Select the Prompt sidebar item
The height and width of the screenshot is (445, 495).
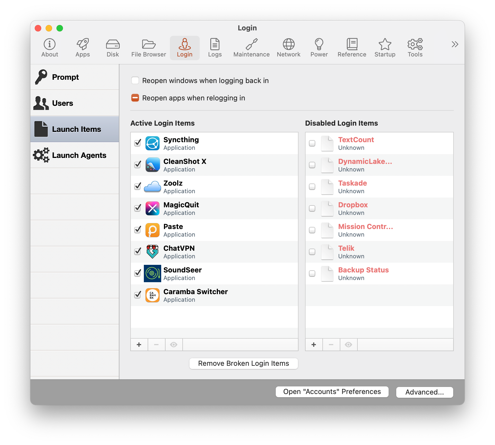[x=75, y=77]
